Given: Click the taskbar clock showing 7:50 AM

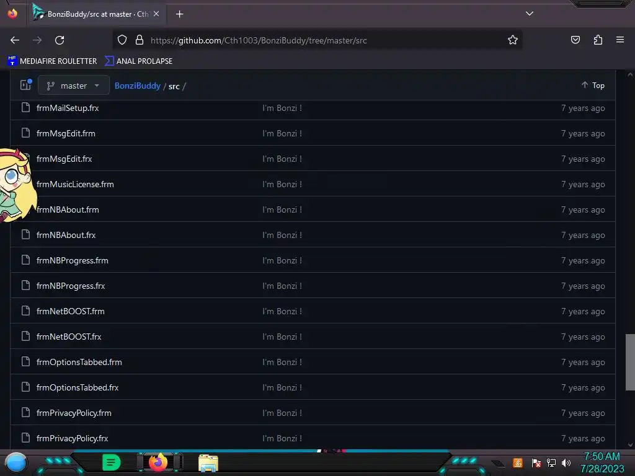Looking at the screenshot, I should [602, 462].
